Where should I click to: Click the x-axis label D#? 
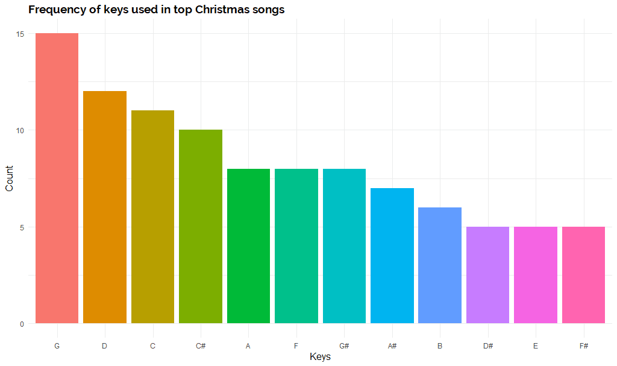pos(488,346)
